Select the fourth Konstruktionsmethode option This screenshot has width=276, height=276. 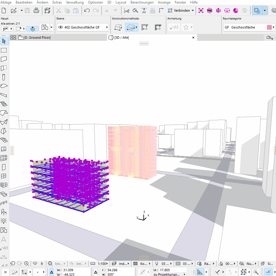pyautogui.click(x=158, y=27)
